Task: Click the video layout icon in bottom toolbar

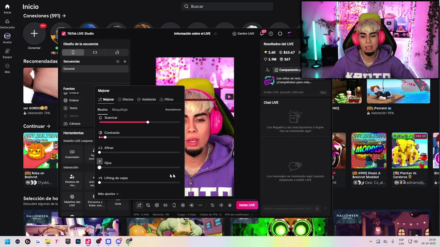Action: tap(165, 205)
